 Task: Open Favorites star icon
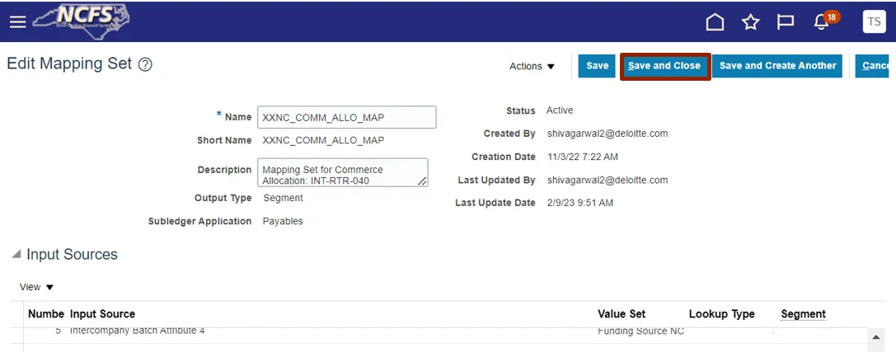pyautogui.click(x=750, y=22)
